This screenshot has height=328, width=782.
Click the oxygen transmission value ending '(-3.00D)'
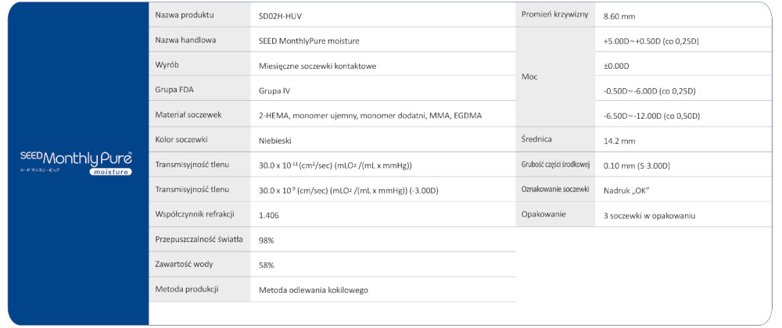(x=349, y=191)
